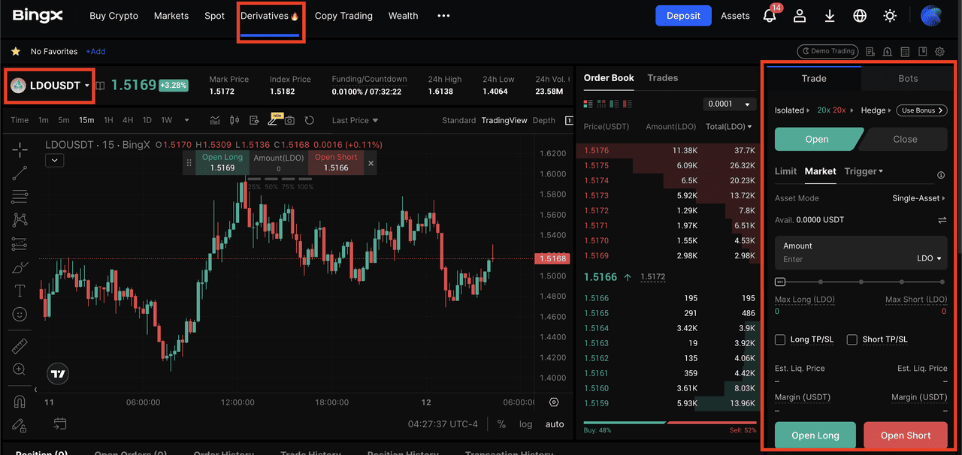Switch to the Trades tab
The image size is (962, 455).
coord(662,78)
